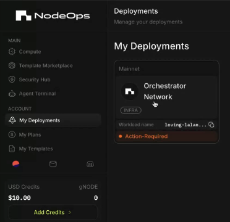Open My Templates
Image resolution: width=230 pixels, height=222 pixels.
point(36,149)
